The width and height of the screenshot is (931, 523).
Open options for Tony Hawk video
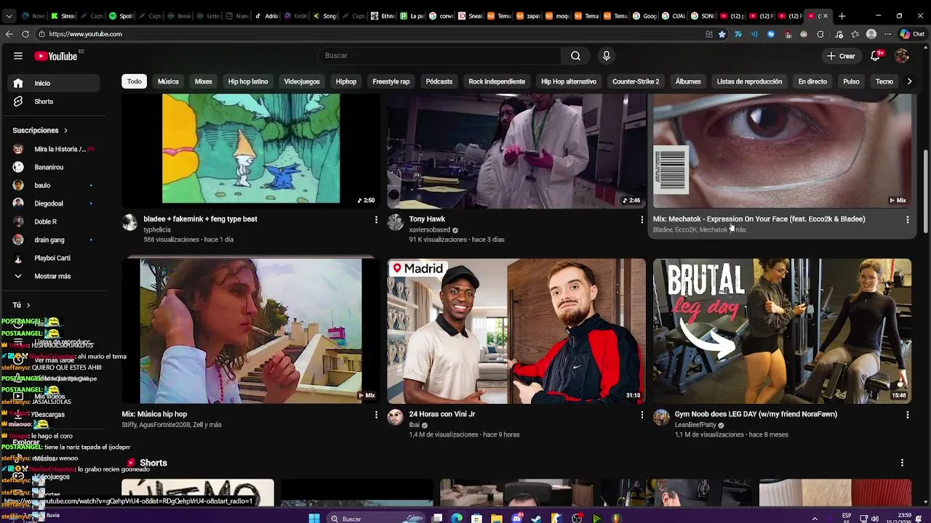tap(642, 219)
